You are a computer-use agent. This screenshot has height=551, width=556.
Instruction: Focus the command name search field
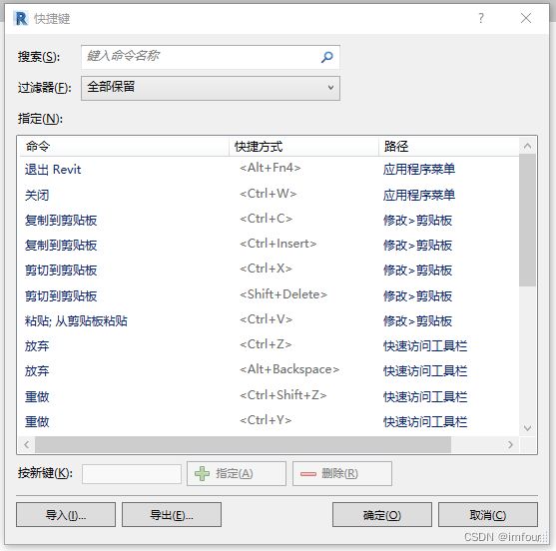[x=211, y=57]
